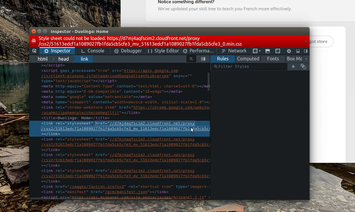Switch to the Performance tab
Viewport: 355px width, 212px height.
198,51
